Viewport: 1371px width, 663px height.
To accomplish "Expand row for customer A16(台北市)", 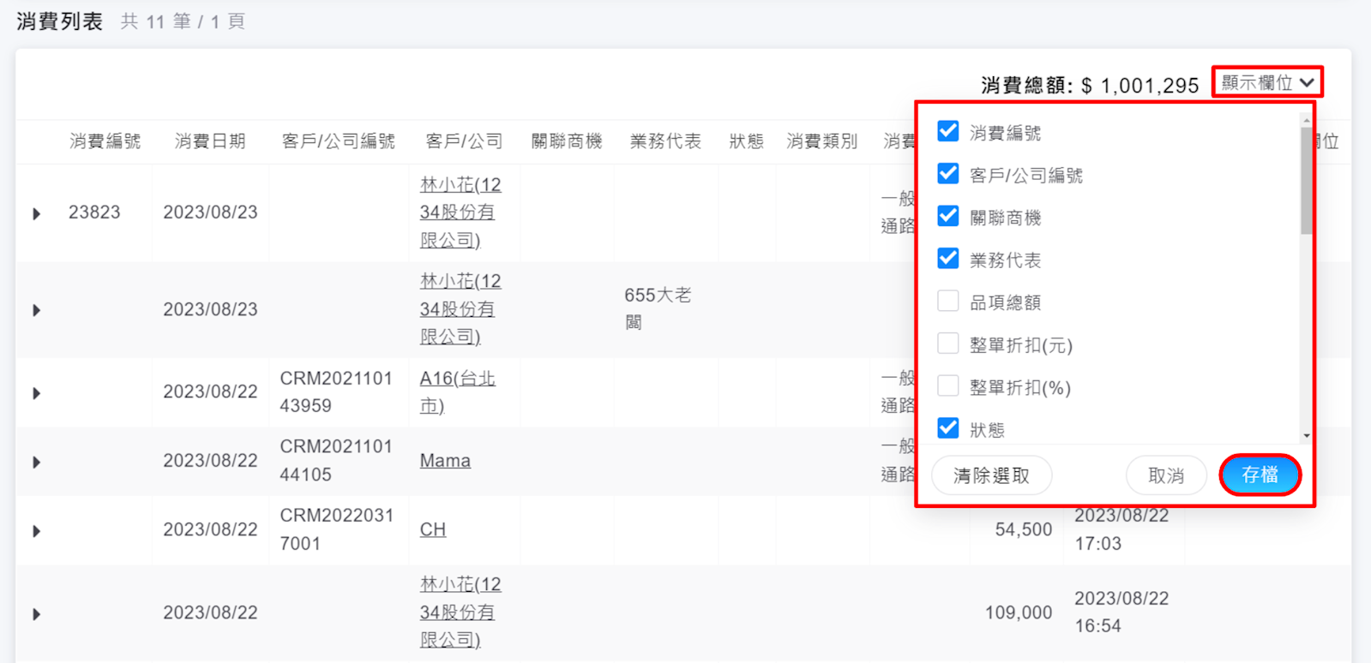I will pyautogui.click(x=36, y=393).
